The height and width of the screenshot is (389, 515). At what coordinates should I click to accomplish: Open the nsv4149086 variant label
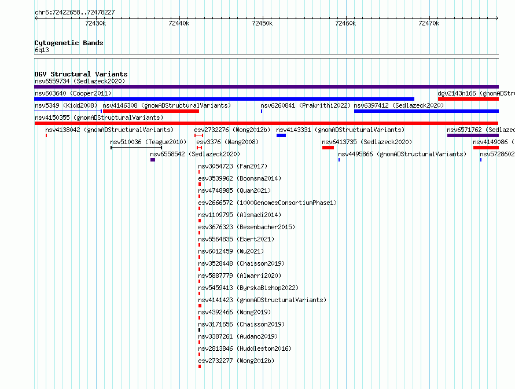pos(494,142)
